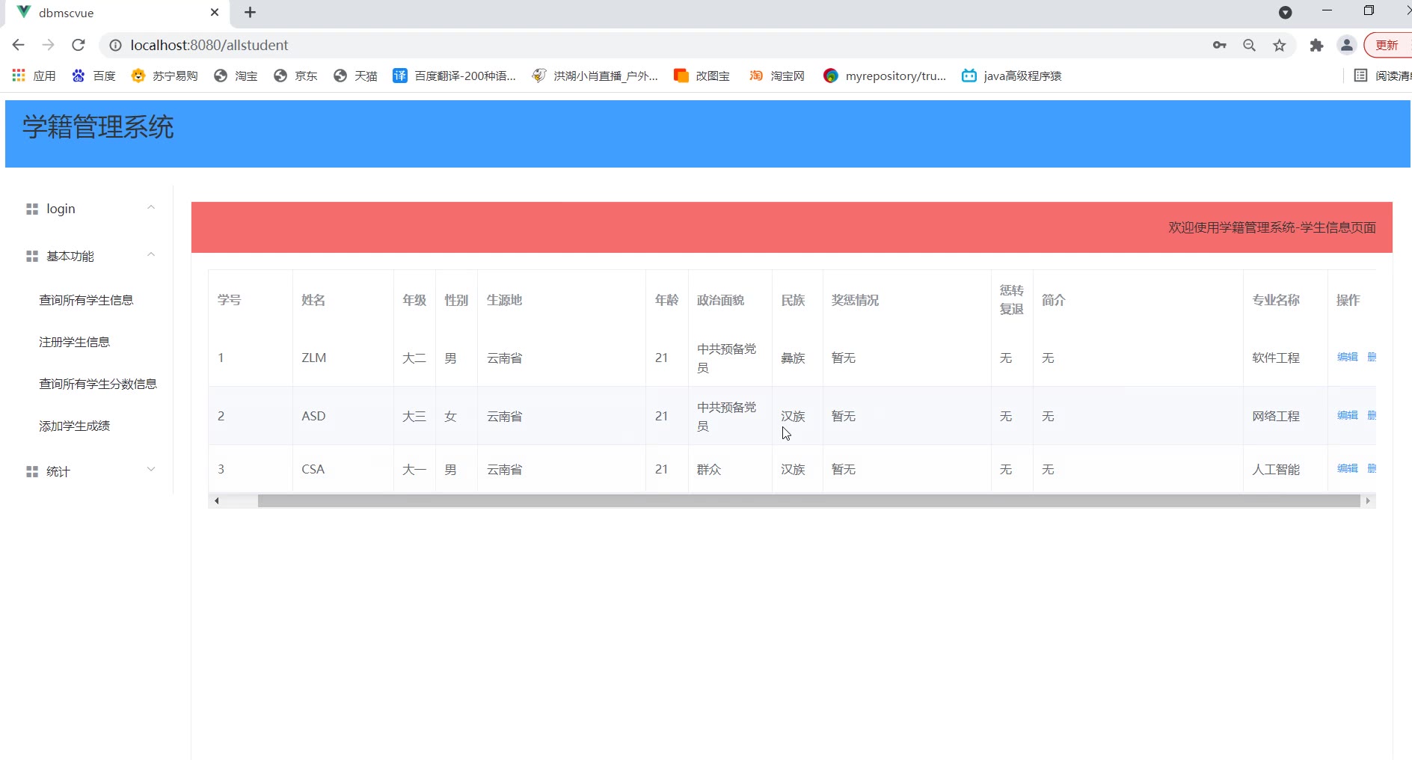Open the java高级程序猿 bookmark
1412x760 pixels.
tap(1012, 76)
